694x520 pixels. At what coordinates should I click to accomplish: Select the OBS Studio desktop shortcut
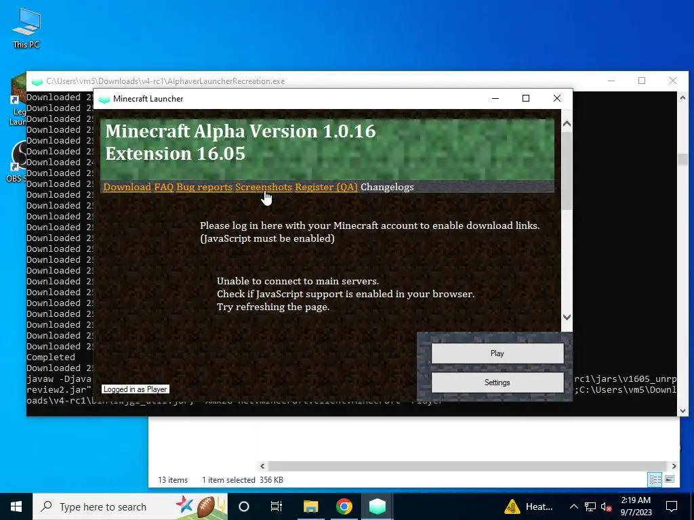point(16,162)
